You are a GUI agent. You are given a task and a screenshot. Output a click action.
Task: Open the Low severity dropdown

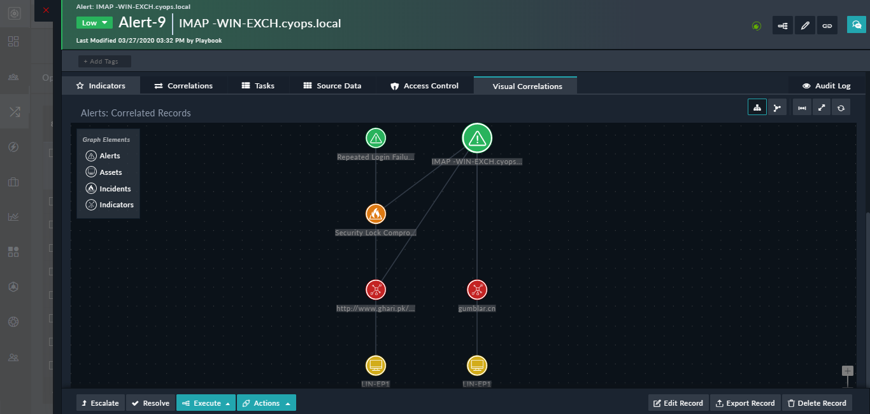coord(94,22)
